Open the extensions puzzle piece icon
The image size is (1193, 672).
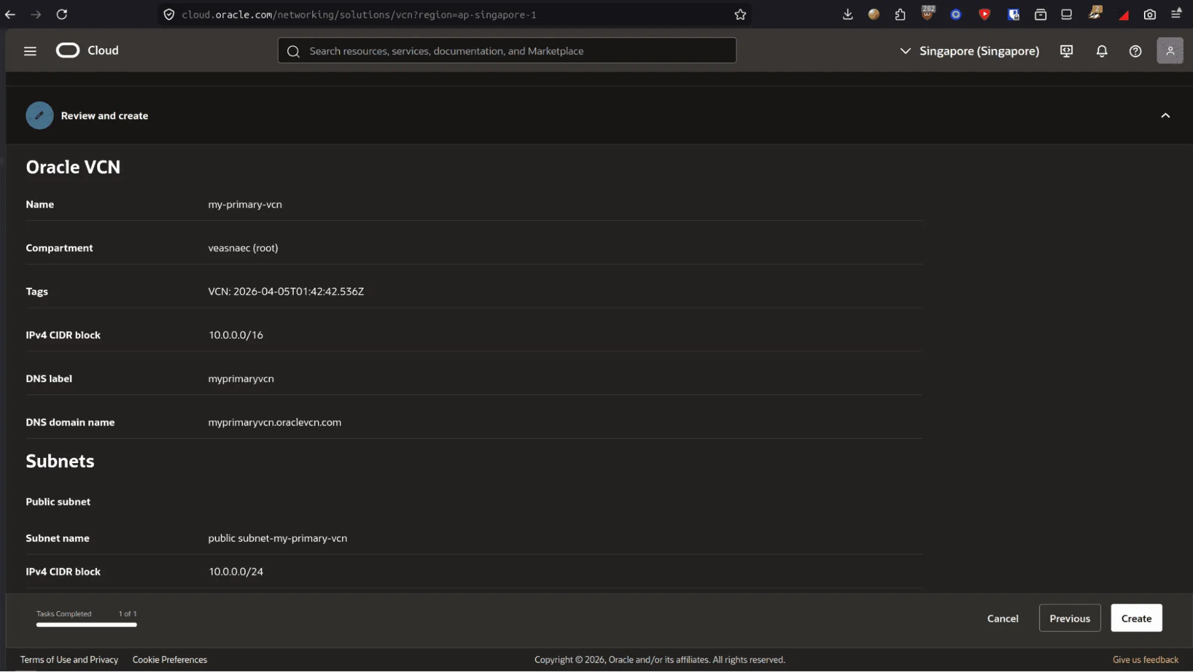(900, 14)
